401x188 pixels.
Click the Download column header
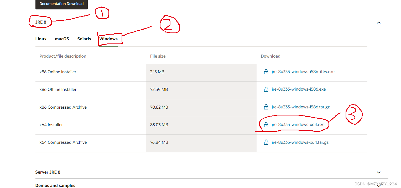pyautogui.click(x=270, y=56)
